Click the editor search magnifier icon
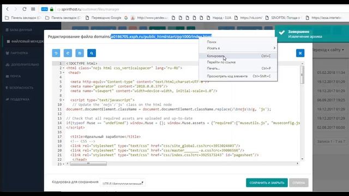349x196 pixels. pyautogui.click(x=92, y=53)
